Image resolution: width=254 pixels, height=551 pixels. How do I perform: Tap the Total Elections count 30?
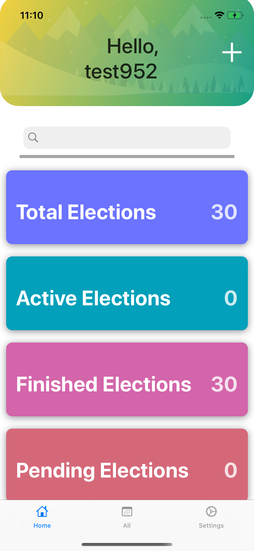[224, 212]
